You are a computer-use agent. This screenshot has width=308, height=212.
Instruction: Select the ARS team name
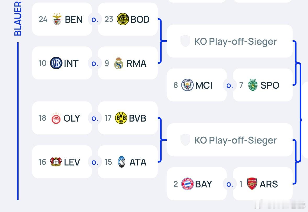tap(269, 184)
